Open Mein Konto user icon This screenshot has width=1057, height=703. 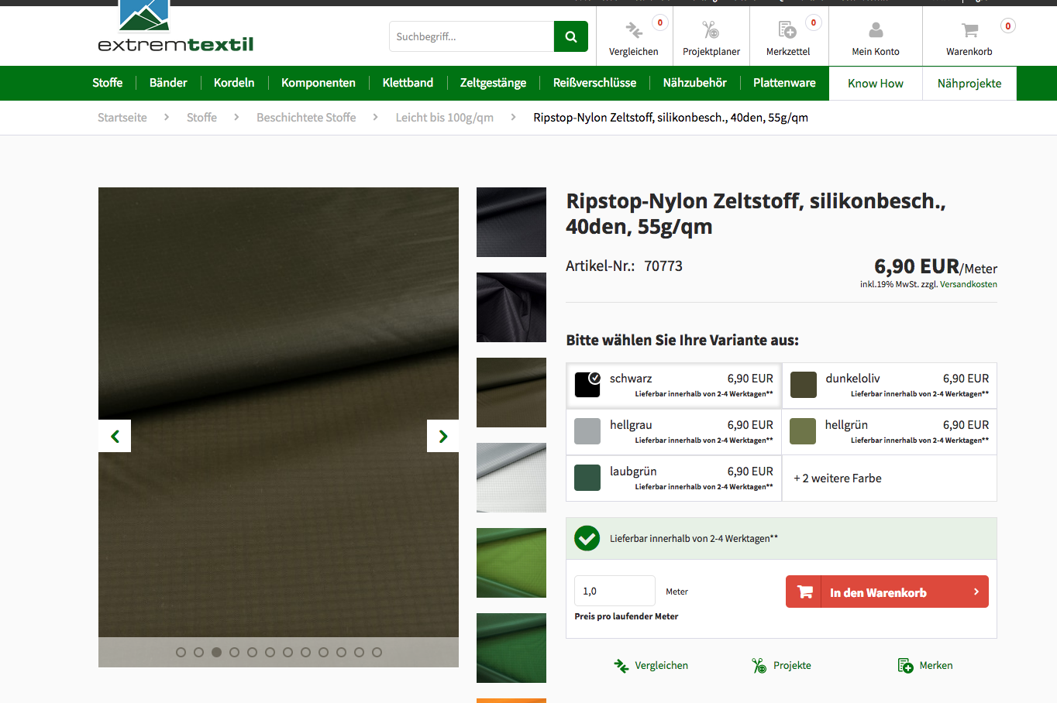point(875,30)
